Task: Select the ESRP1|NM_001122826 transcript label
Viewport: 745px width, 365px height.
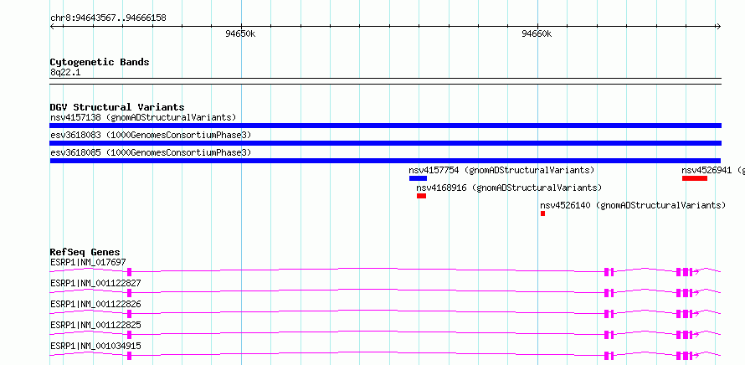Action: [x=95, y=304]
